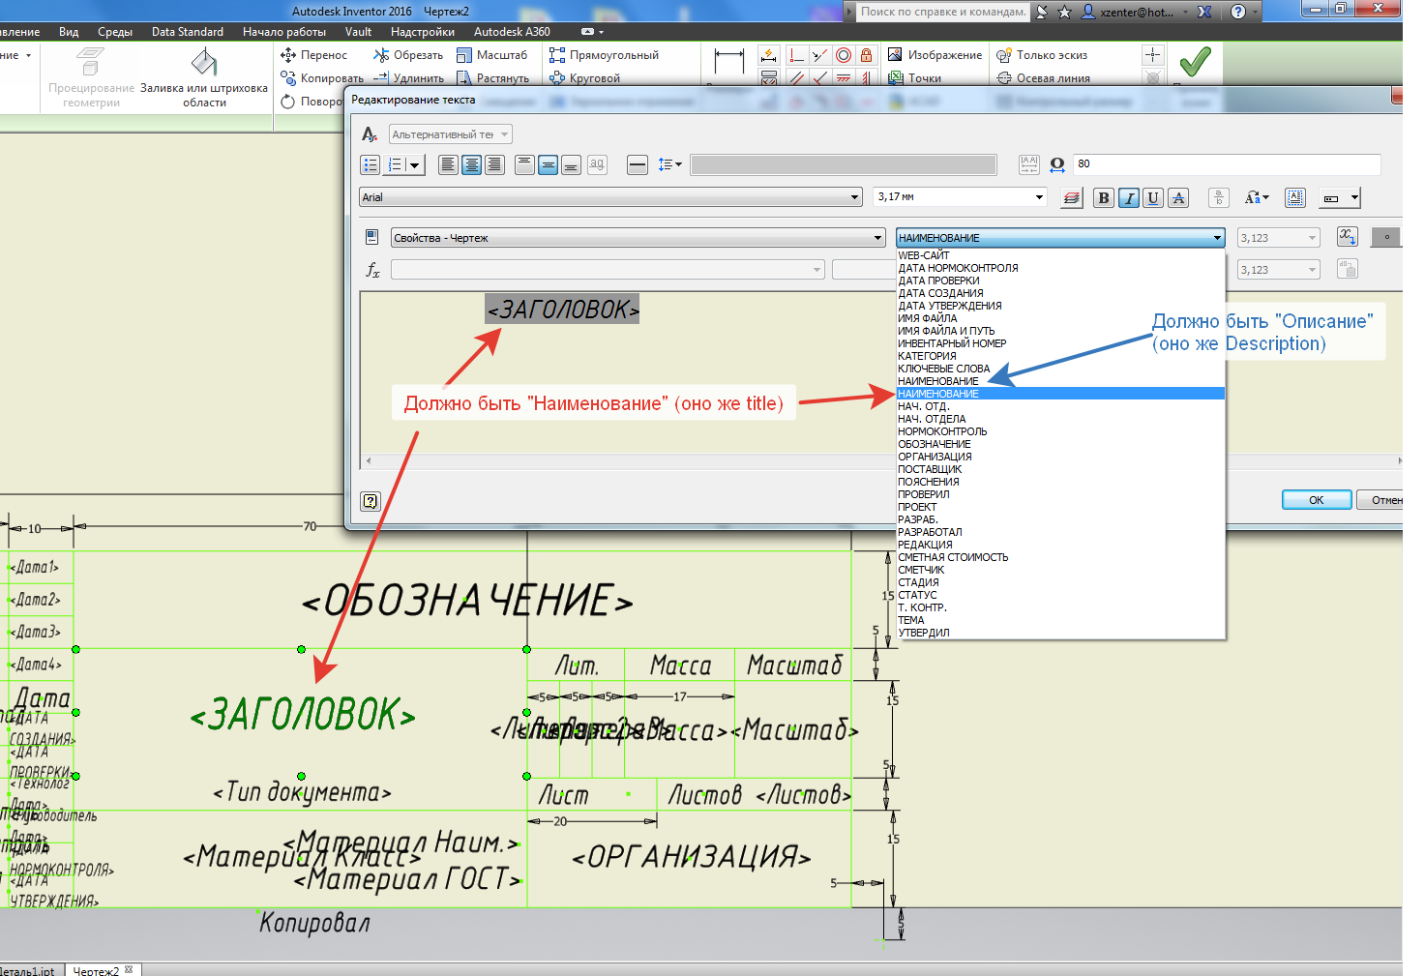Choose the Масштаб (Scale) tool

[492, 55]
